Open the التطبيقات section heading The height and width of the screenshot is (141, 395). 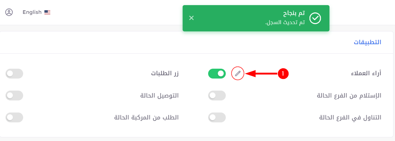[x=367, y=42]
